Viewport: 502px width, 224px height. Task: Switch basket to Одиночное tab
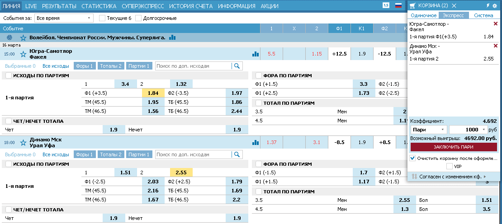click(x=424, y=15)
